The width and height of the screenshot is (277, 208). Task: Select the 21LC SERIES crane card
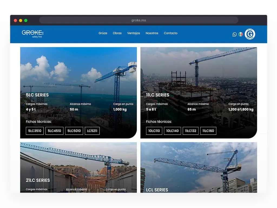[78, 168]
